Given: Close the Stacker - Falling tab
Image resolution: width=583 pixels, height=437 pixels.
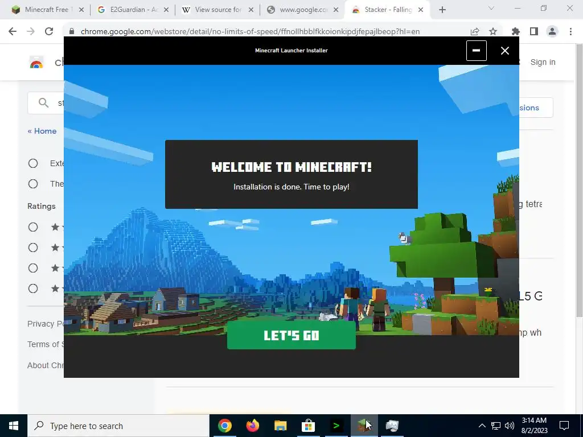Looking at the screenshot, I should (421, 10).
